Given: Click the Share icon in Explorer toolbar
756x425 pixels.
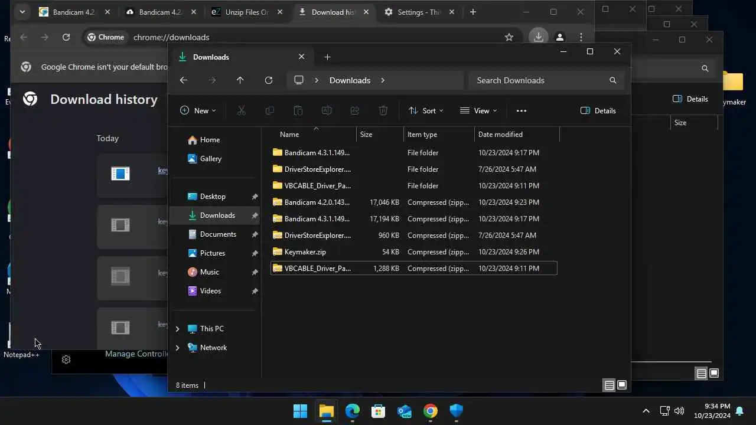Looking at the screenshot, I should (x=354, y=110).
